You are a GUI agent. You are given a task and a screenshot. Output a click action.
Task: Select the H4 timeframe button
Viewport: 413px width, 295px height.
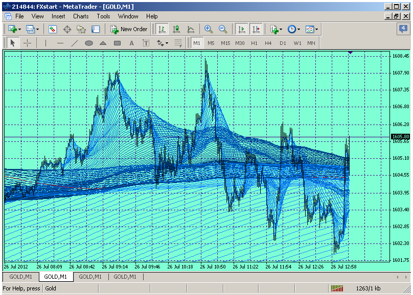pos(268,43)
